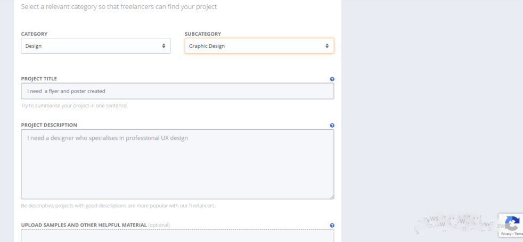Click the Subcategory dropdown arrow icon
This screenshot has height=242, width=523.
click(x=327, y=46)
